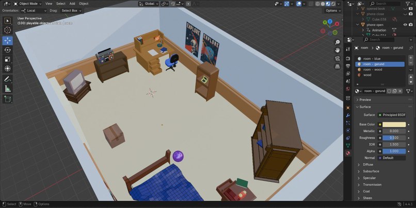The image size is (416, 208).
Task: Select the wood material slot
Action: pyautogui.click(x=380, y=75)
